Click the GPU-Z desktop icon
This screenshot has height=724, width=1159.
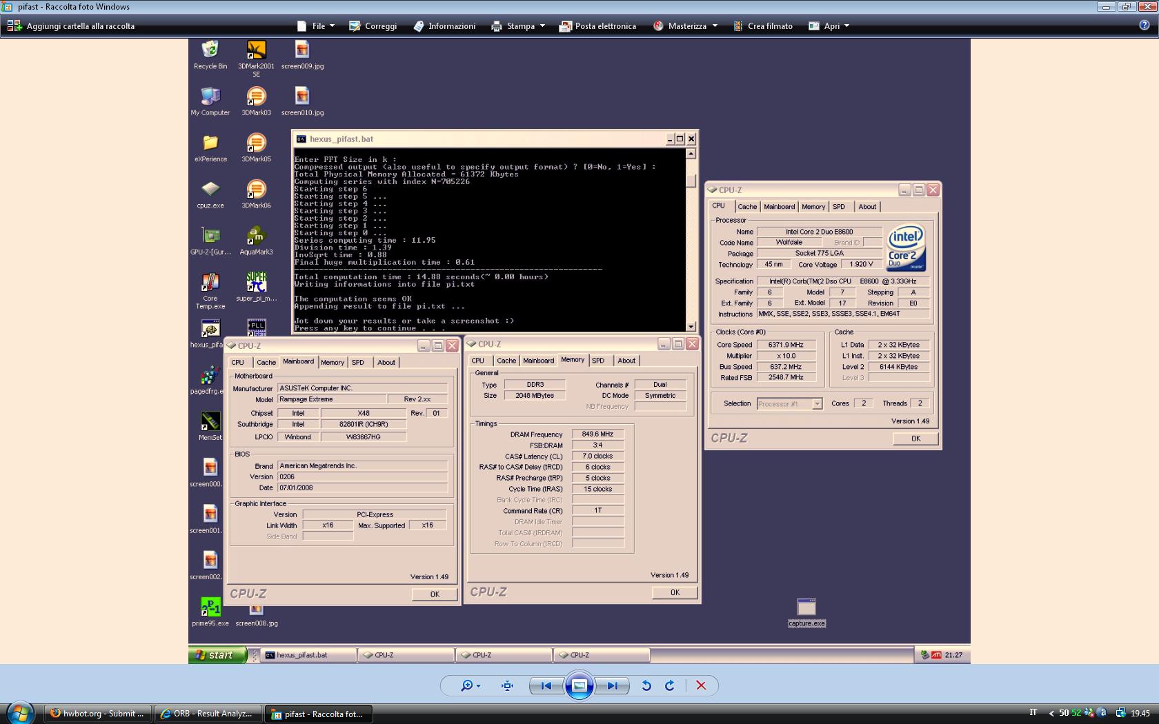(x=210, y=241)
